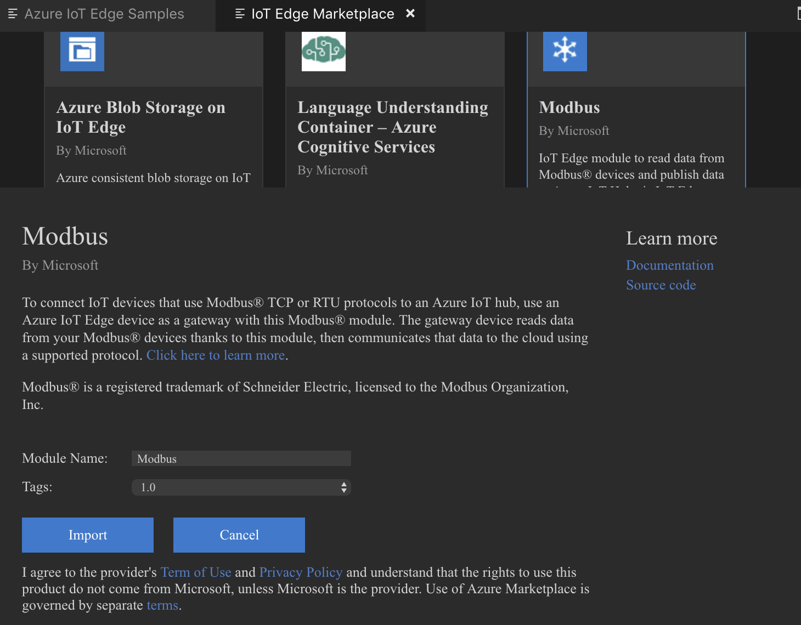This screenshot has height=625, width=801.
Task: Click the Azure Blob Storage folder icon
Action: click(82, 51)
